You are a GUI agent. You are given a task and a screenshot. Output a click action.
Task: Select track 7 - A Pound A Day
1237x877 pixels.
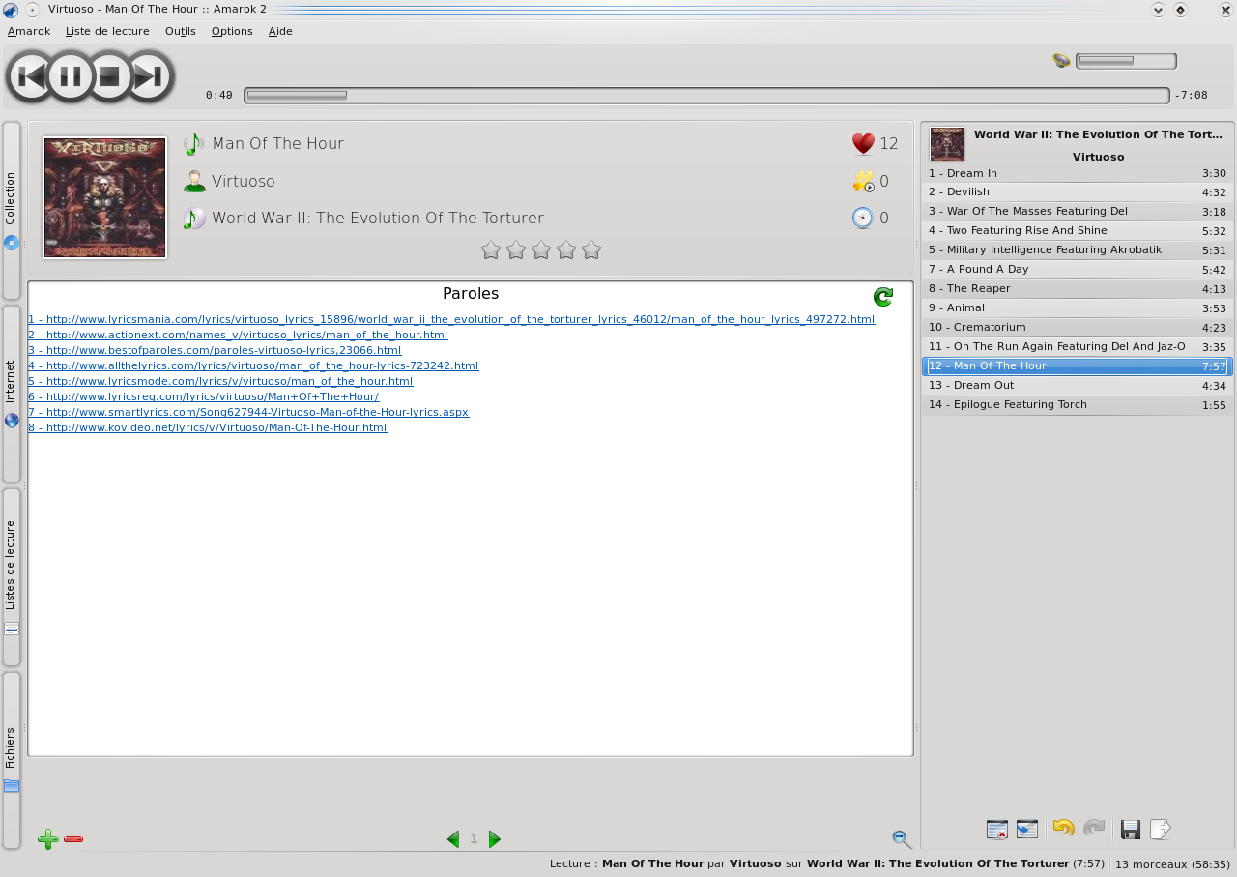(x=1077, y=270)
